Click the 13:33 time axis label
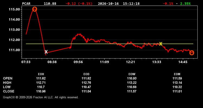This screenshot has width=203, height=108. click(156, 62)
